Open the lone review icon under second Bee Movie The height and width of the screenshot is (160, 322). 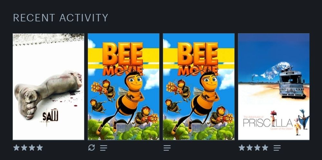[x=167, y=148]
